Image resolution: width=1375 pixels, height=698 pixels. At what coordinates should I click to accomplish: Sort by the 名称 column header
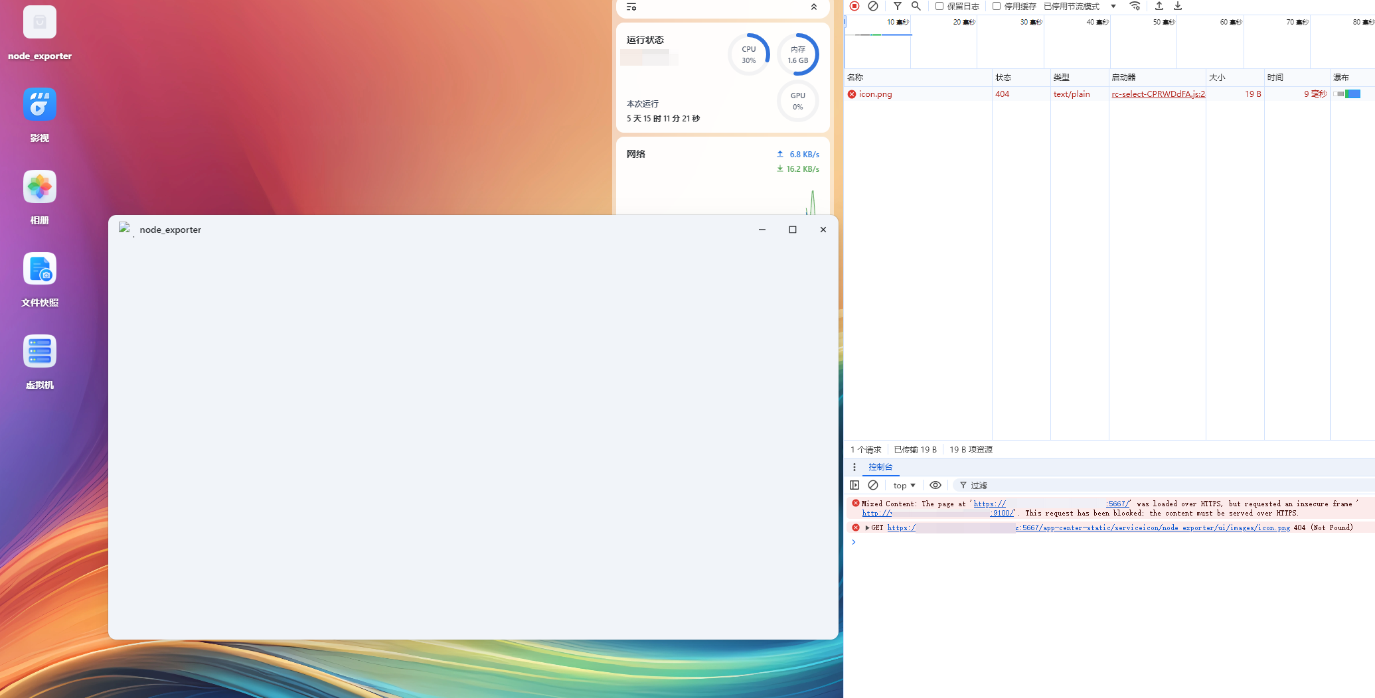pos(918,78)
